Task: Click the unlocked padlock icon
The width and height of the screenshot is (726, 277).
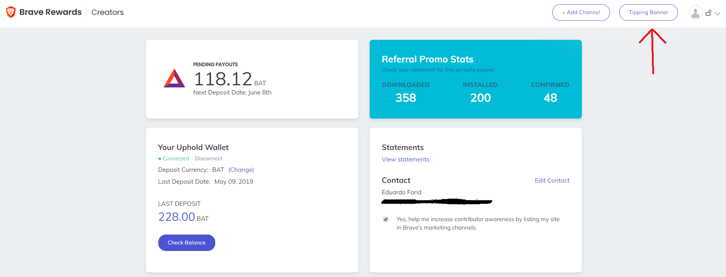Action: (708, 13)
